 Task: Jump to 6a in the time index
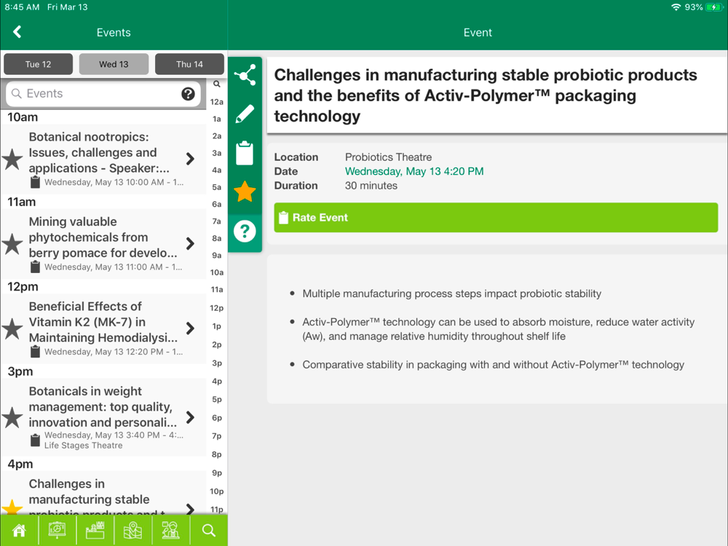[x=217, y=204]
